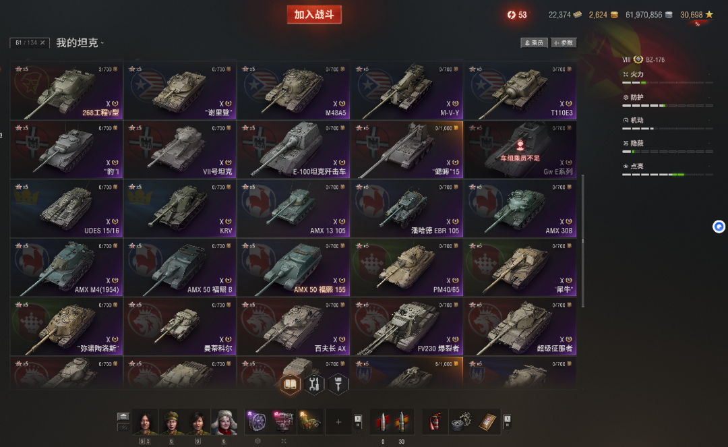This screenshot has width=728, height=447.
Task: Click the empty plus equipment slot
Action: [338, 422]
